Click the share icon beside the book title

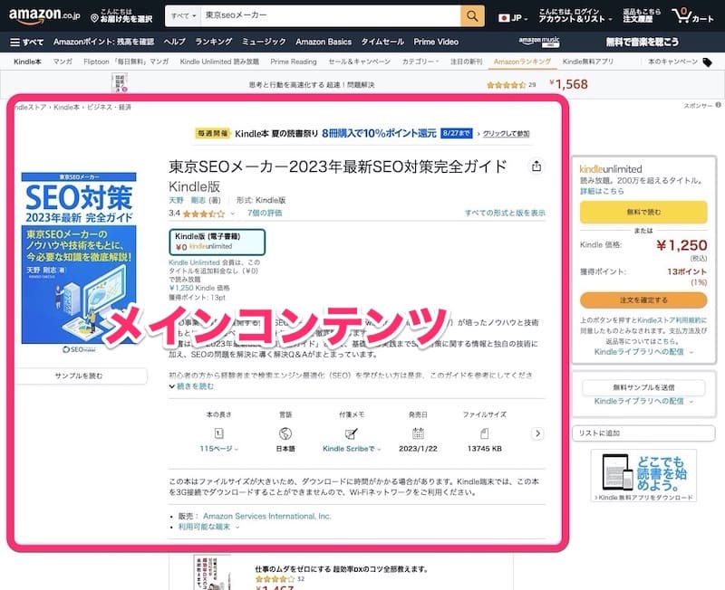(x=536, y=167)
